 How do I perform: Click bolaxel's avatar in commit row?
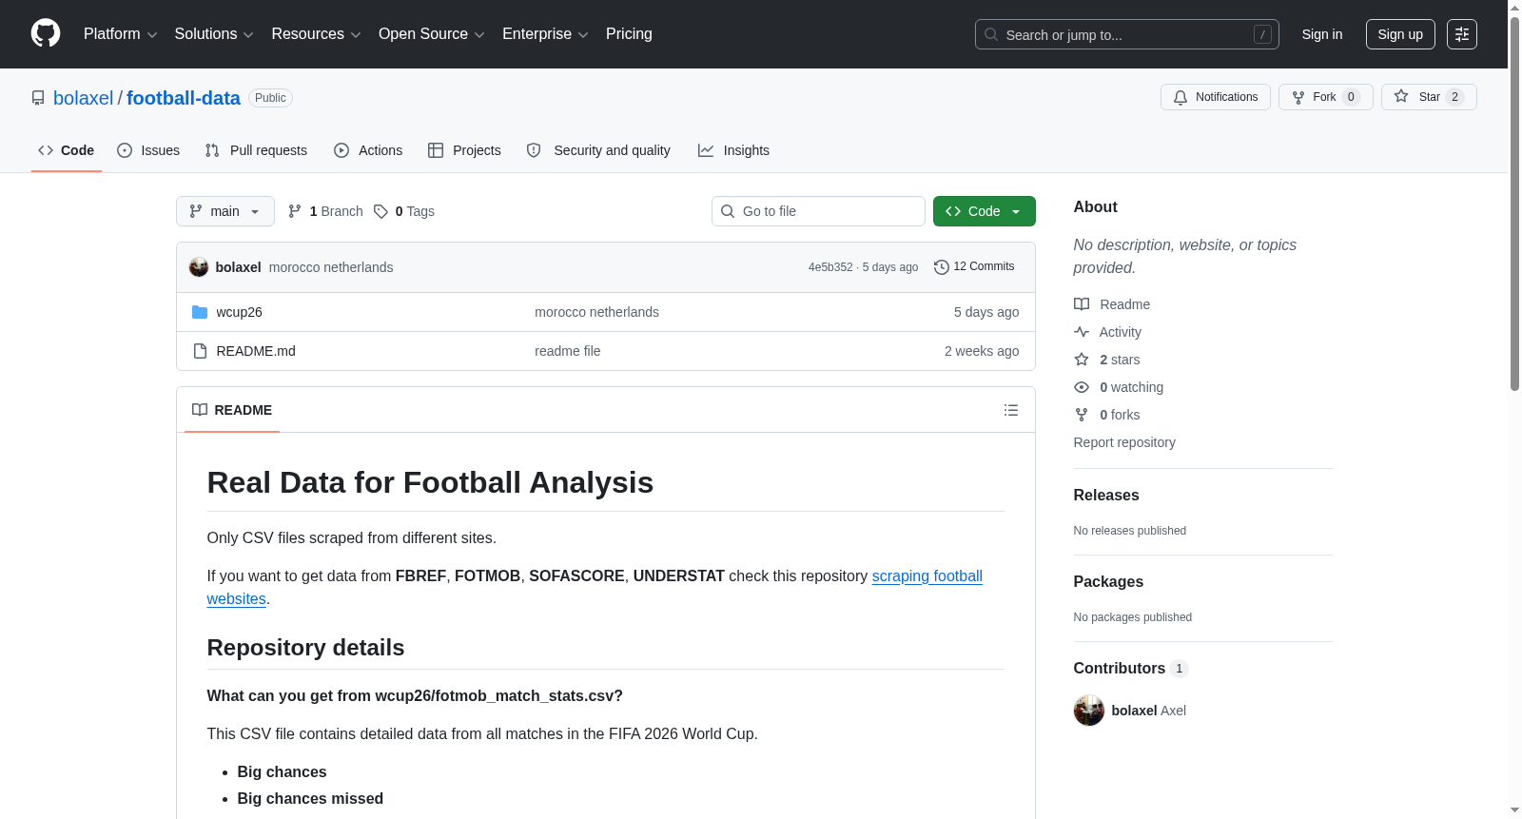coord(199,267)
